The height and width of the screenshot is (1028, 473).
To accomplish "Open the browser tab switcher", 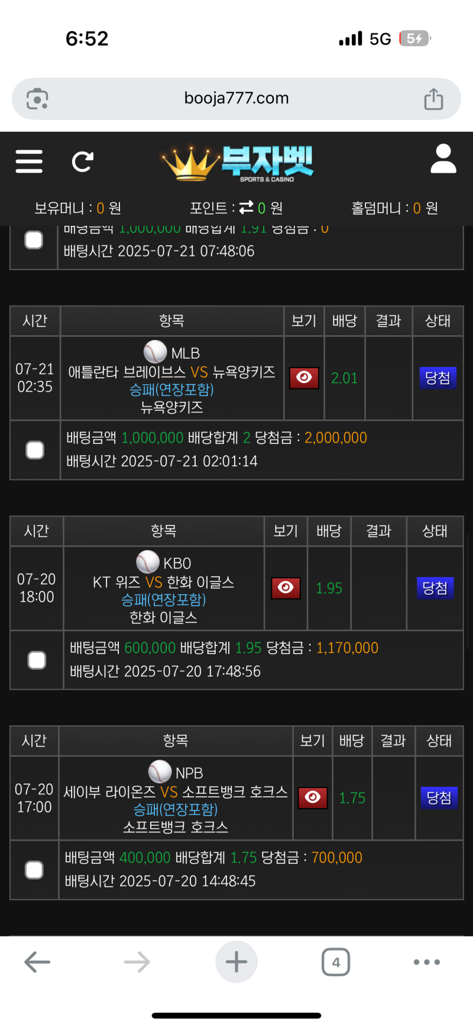I will tap(336, 962).
